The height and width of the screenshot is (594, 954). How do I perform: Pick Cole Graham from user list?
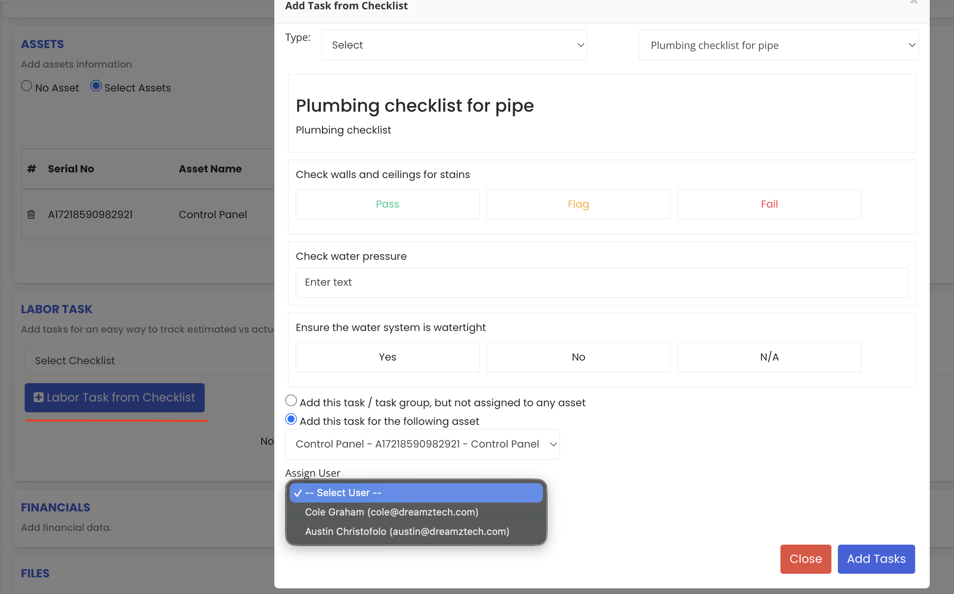[x=391, y=512]
